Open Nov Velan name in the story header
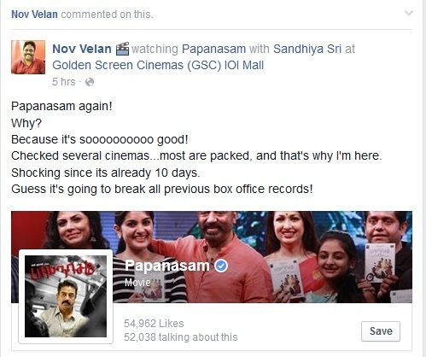Image resolution: width=426 pixels, height=357 pixels. point(34,15)
